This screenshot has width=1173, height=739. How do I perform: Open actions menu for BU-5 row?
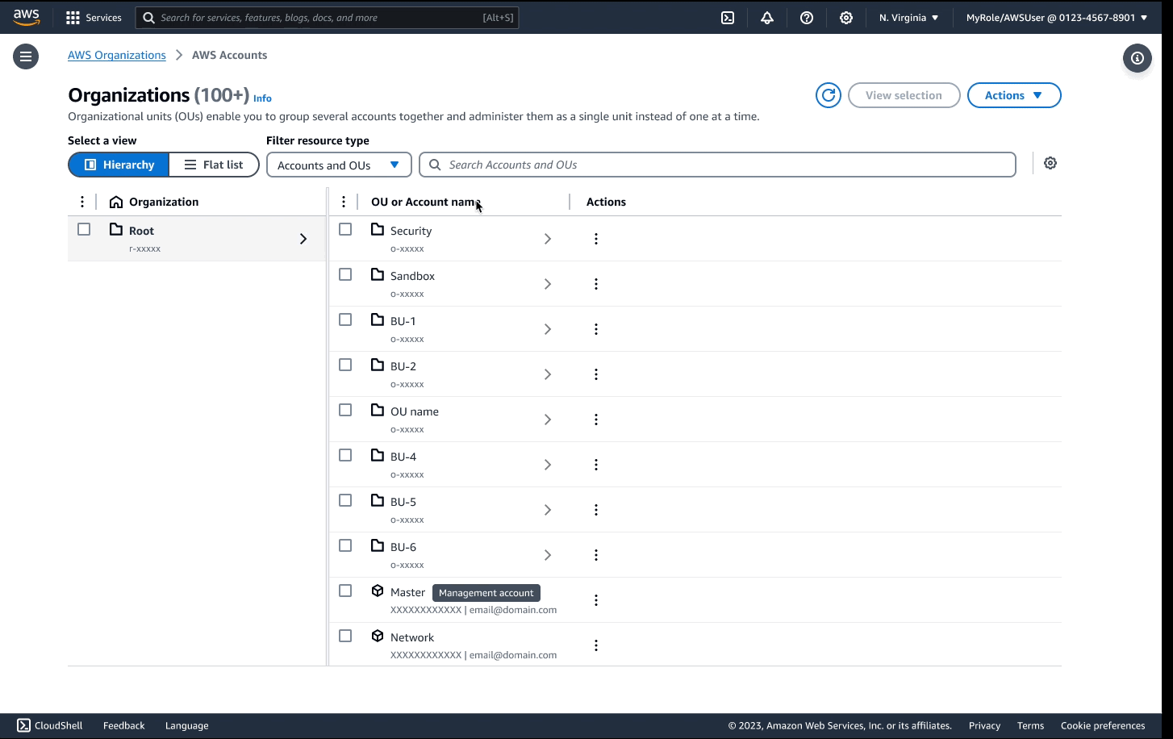coord(596,510)
